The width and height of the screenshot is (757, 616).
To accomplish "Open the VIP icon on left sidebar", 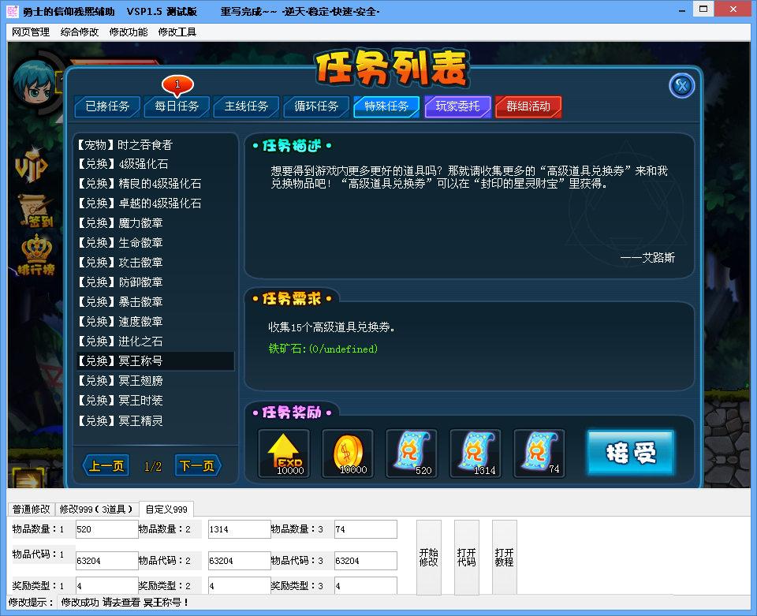I will pos(32,166).
